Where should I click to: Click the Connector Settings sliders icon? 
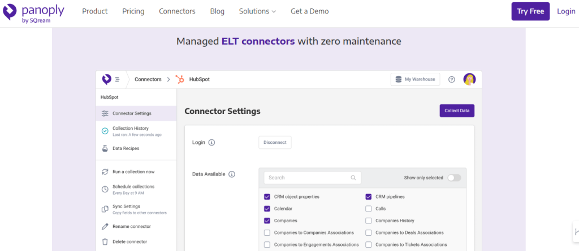click(x=105, y=113)
